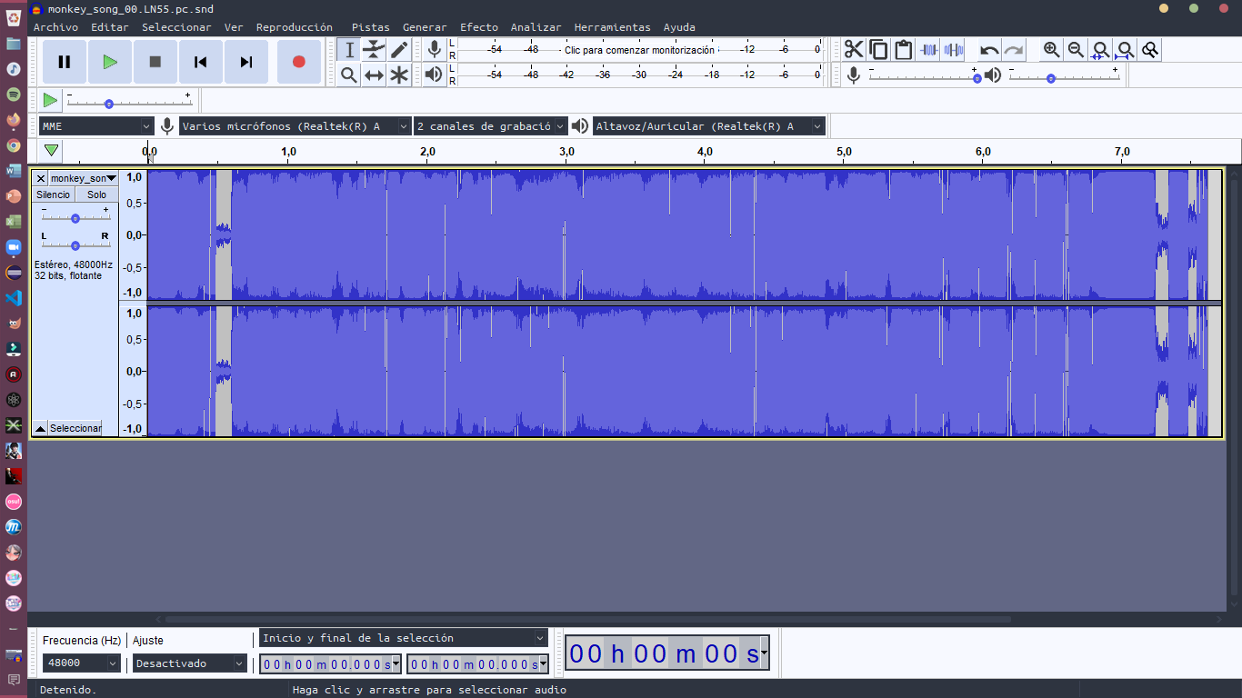Open the recording channels dropdown

[x=491, y=126]
